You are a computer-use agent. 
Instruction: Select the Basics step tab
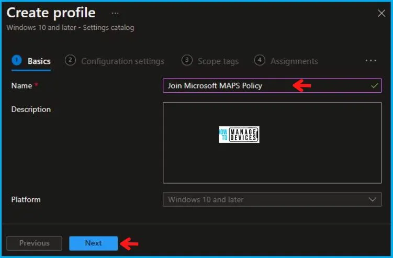[x=31, y=61]
